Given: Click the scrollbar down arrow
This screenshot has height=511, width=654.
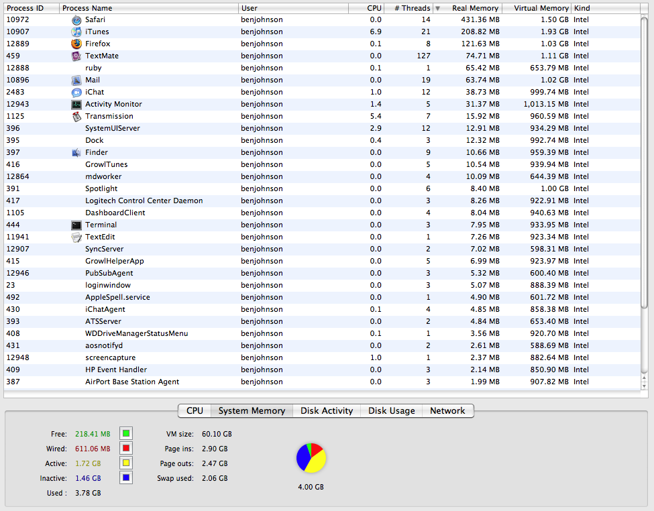Looking at the screenshot, I should coord(645,386).
